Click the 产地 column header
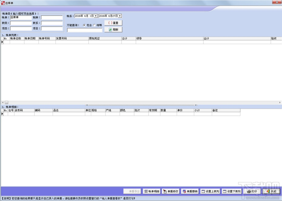Viewport: 282px width, 201px height. click(x=112, y=110)
